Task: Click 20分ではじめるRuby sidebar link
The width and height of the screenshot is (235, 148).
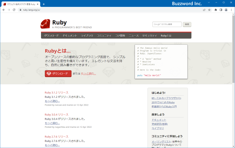Action: click(x=163, y=102)
